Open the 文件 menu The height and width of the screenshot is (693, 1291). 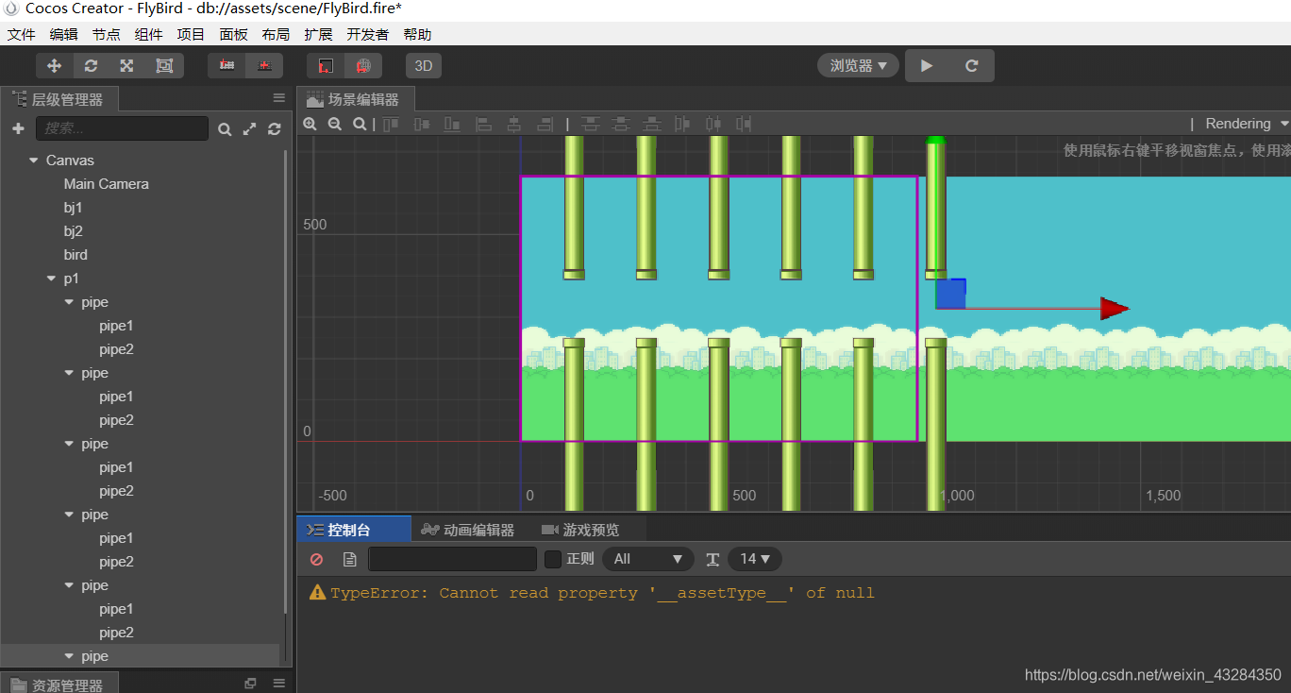(21, 34)
